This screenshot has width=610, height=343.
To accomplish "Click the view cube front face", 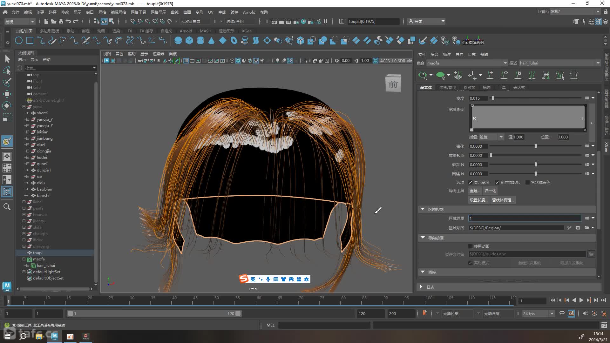I will pyautogui.click(x=393, y=84).
